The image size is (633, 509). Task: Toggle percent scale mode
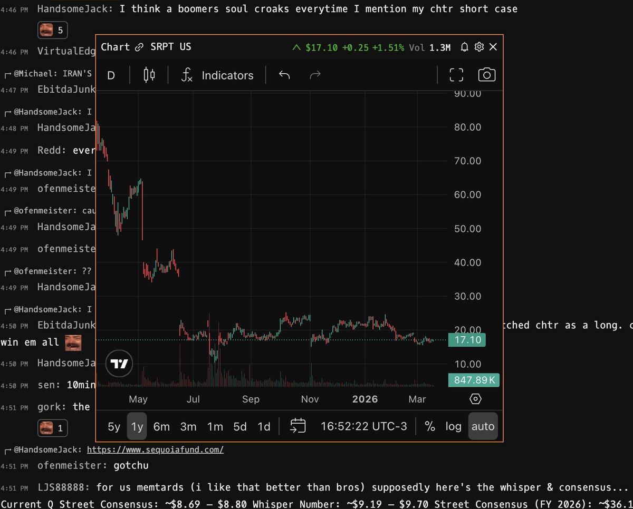coord(430,426)
